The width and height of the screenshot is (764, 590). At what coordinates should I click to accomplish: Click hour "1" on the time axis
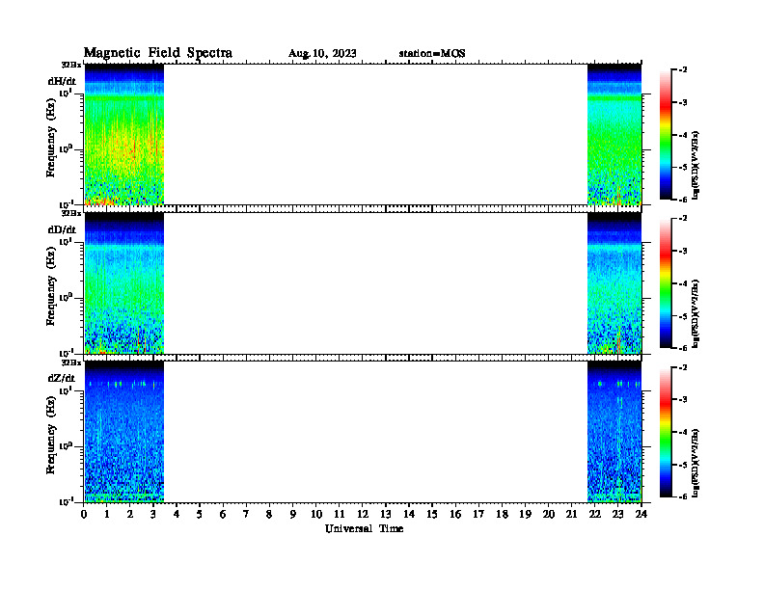[x=107, y=514]
